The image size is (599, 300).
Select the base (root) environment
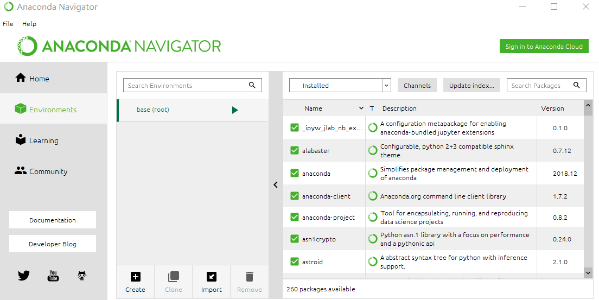(x=193, y=110)
